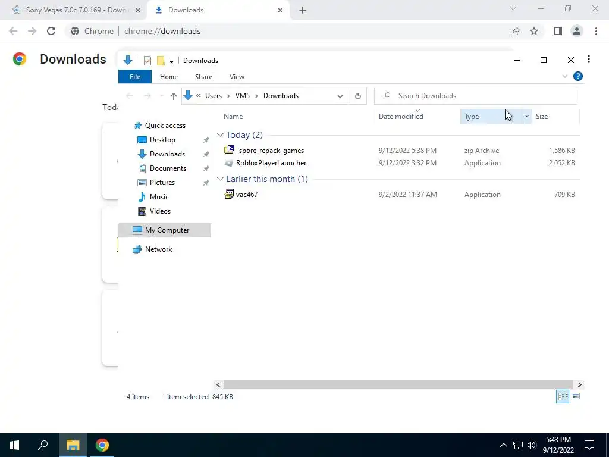
Task: Open Chrome tab search chevron
Action: 513,8
